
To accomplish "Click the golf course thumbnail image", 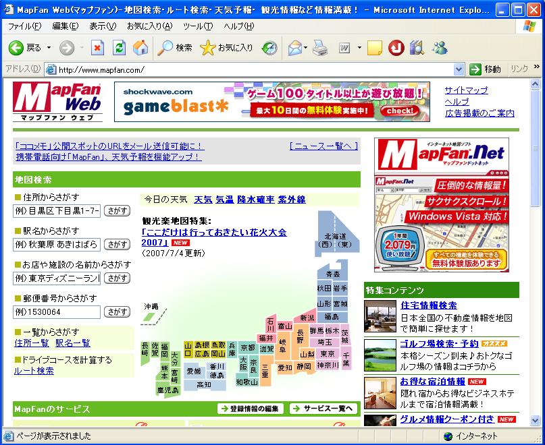I will 380,355.
